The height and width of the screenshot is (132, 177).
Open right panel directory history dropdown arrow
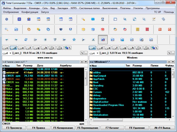(173, 62)
